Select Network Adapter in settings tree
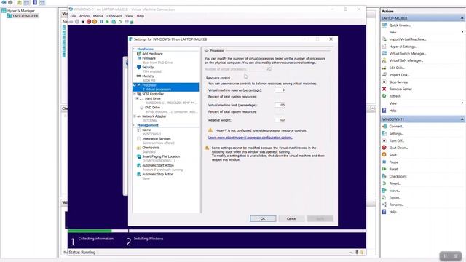 [154, 116]
